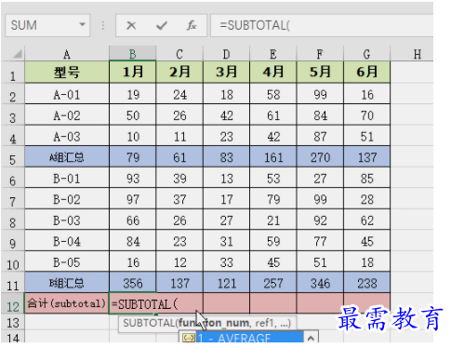Cancel the formula entry with X icon
Image resolution: width=451 pixels, height=348 pixels.
131,25
